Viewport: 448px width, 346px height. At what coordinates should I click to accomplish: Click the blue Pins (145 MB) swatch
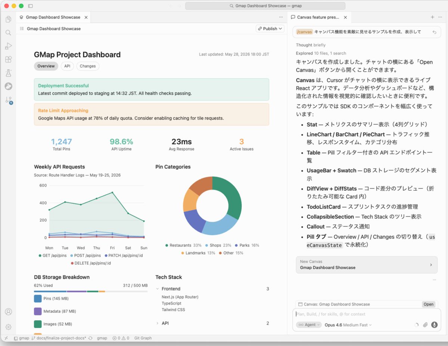click(38, 299)
